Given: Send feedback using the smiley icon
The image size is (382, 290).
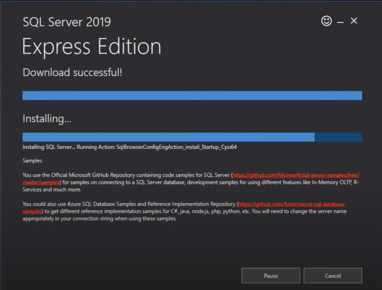Looking at the screenshot, I should [326, 21].
